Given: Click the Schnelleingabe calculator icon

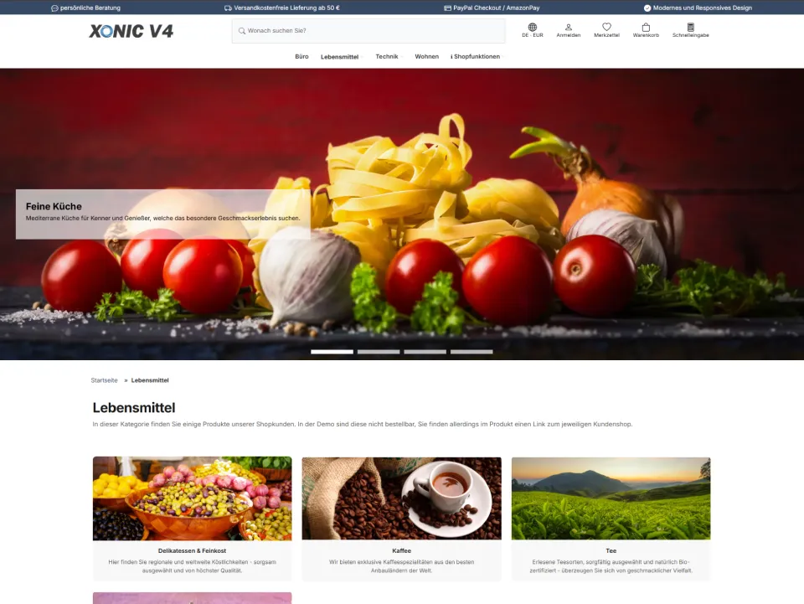Looking at the screenshot, I should pos(691,27).
